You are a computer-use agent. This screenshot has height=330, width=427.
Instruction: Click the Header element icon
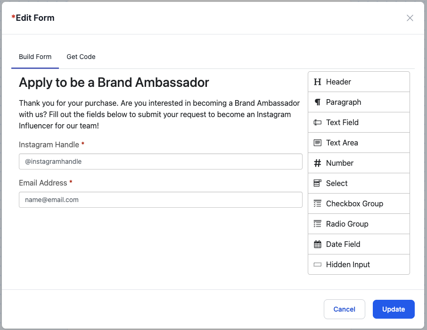318,82
